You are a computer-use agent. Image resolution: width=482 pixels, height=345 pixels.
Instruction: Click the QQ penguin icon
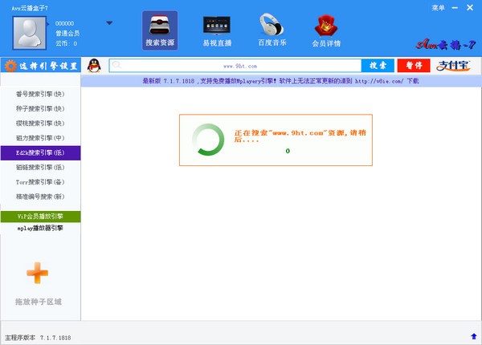click(94, 66)
